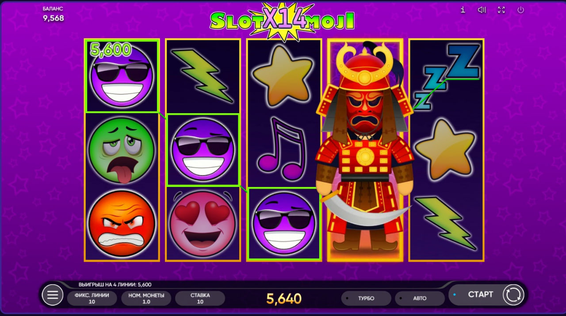Open the hamburger menu

(x=53, y=295)
